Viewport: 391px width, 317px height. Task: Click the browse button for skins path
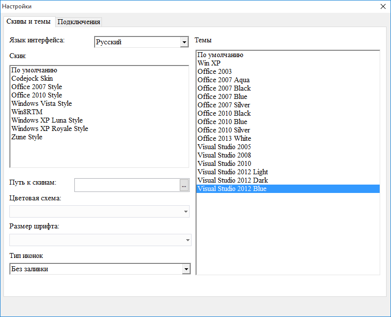point(184,185)
